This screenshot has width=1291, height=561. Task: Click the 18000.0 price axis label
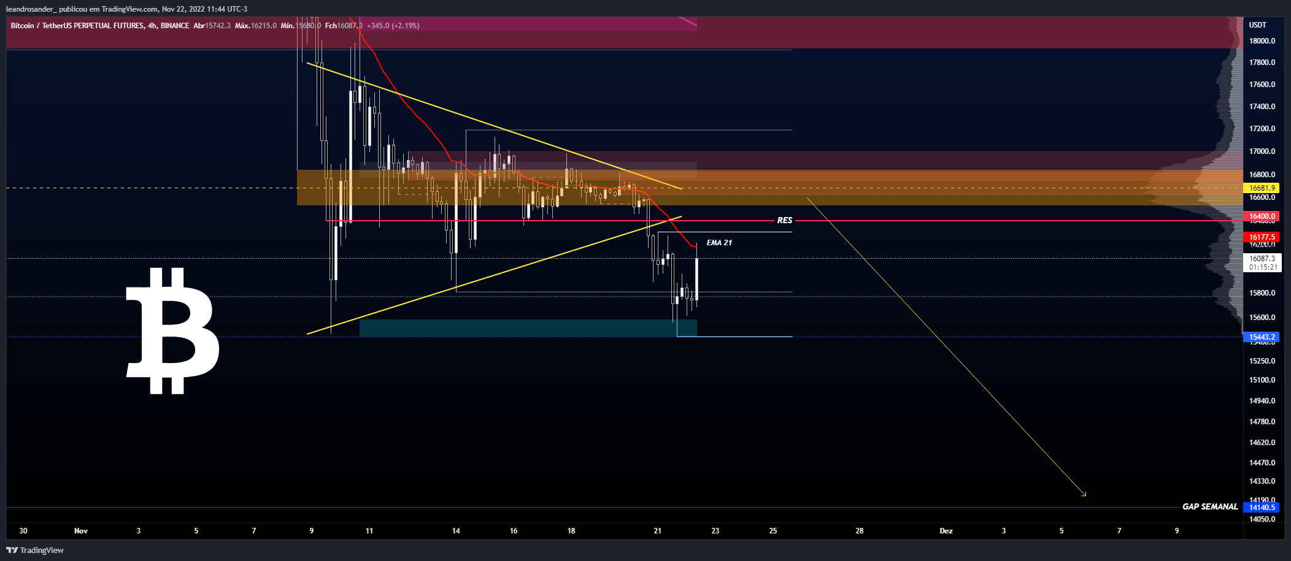(x=1262, y=41)
